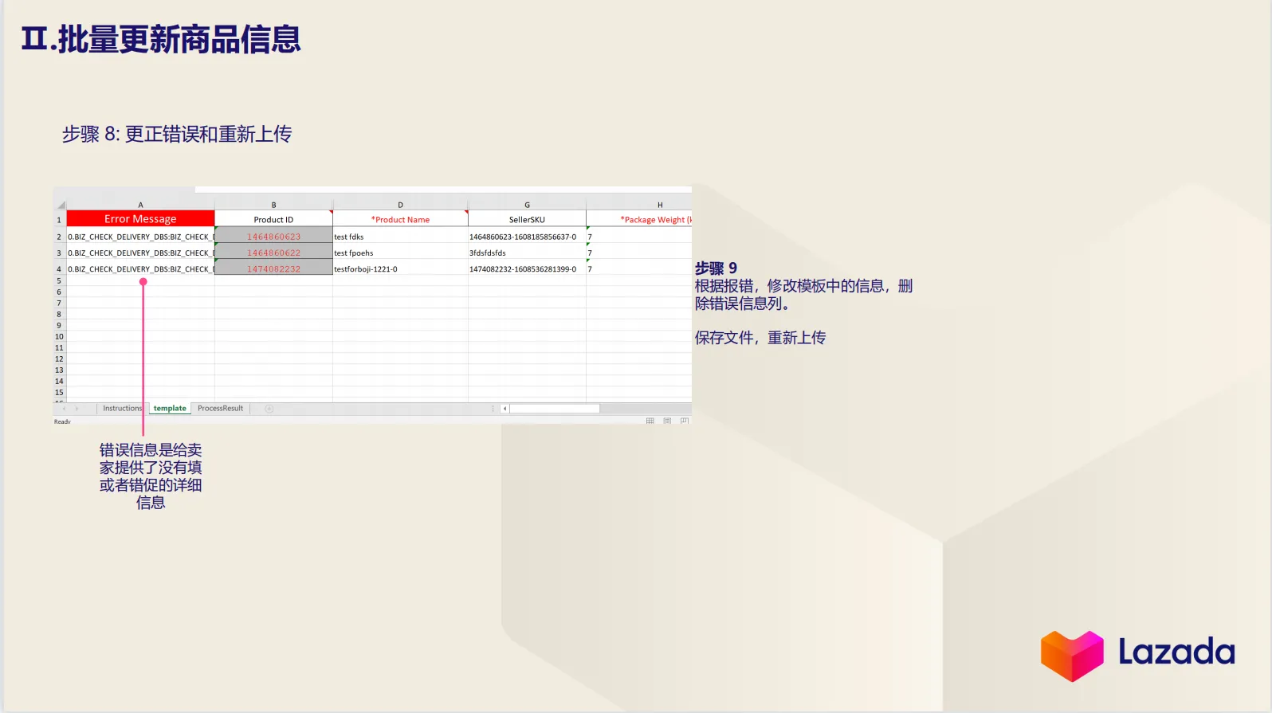Select row 1 header
The height and width of the screenshot is (713, 1272).
tap(60, 219)
